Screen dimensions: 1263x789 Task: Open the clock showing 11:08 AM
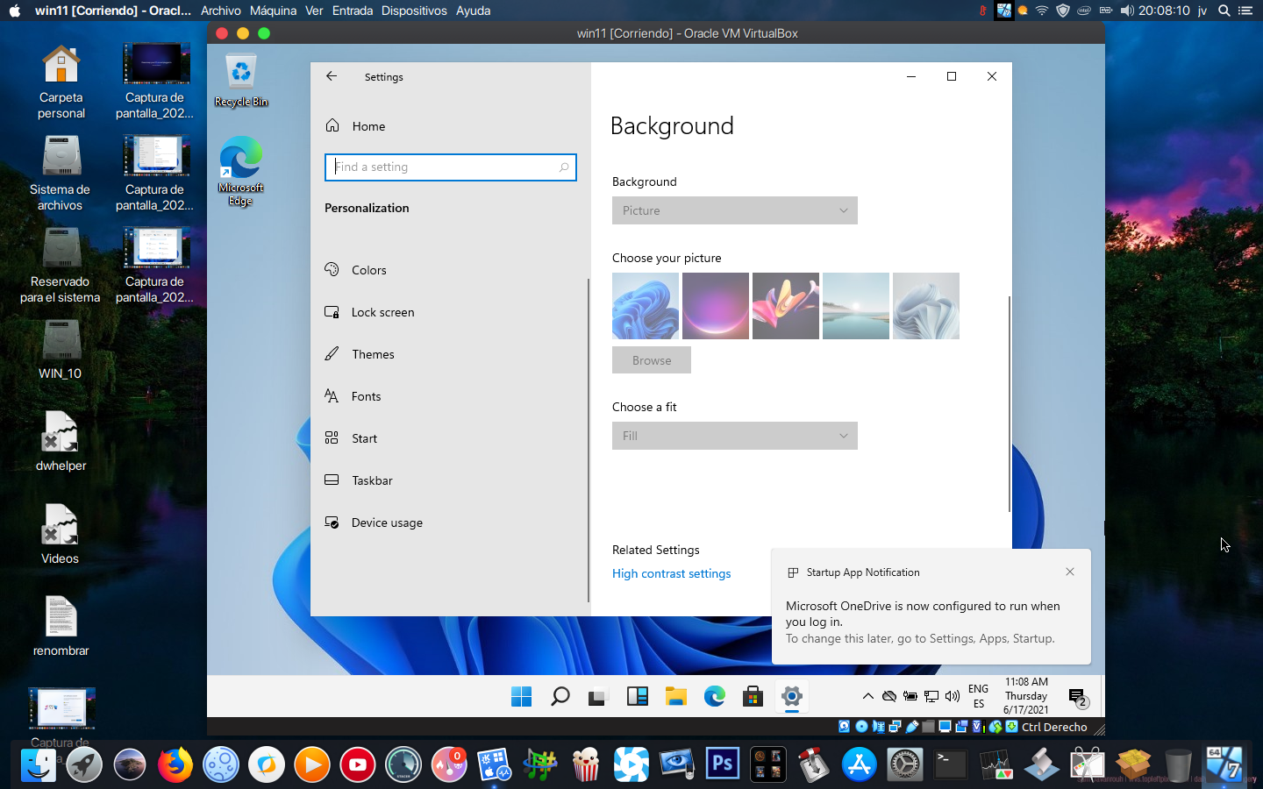(x=1026, y=696)
